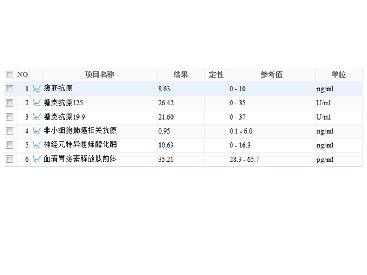The image size is (367, 275).
Task: Click the 单位 column header
Action: [339, 74]
